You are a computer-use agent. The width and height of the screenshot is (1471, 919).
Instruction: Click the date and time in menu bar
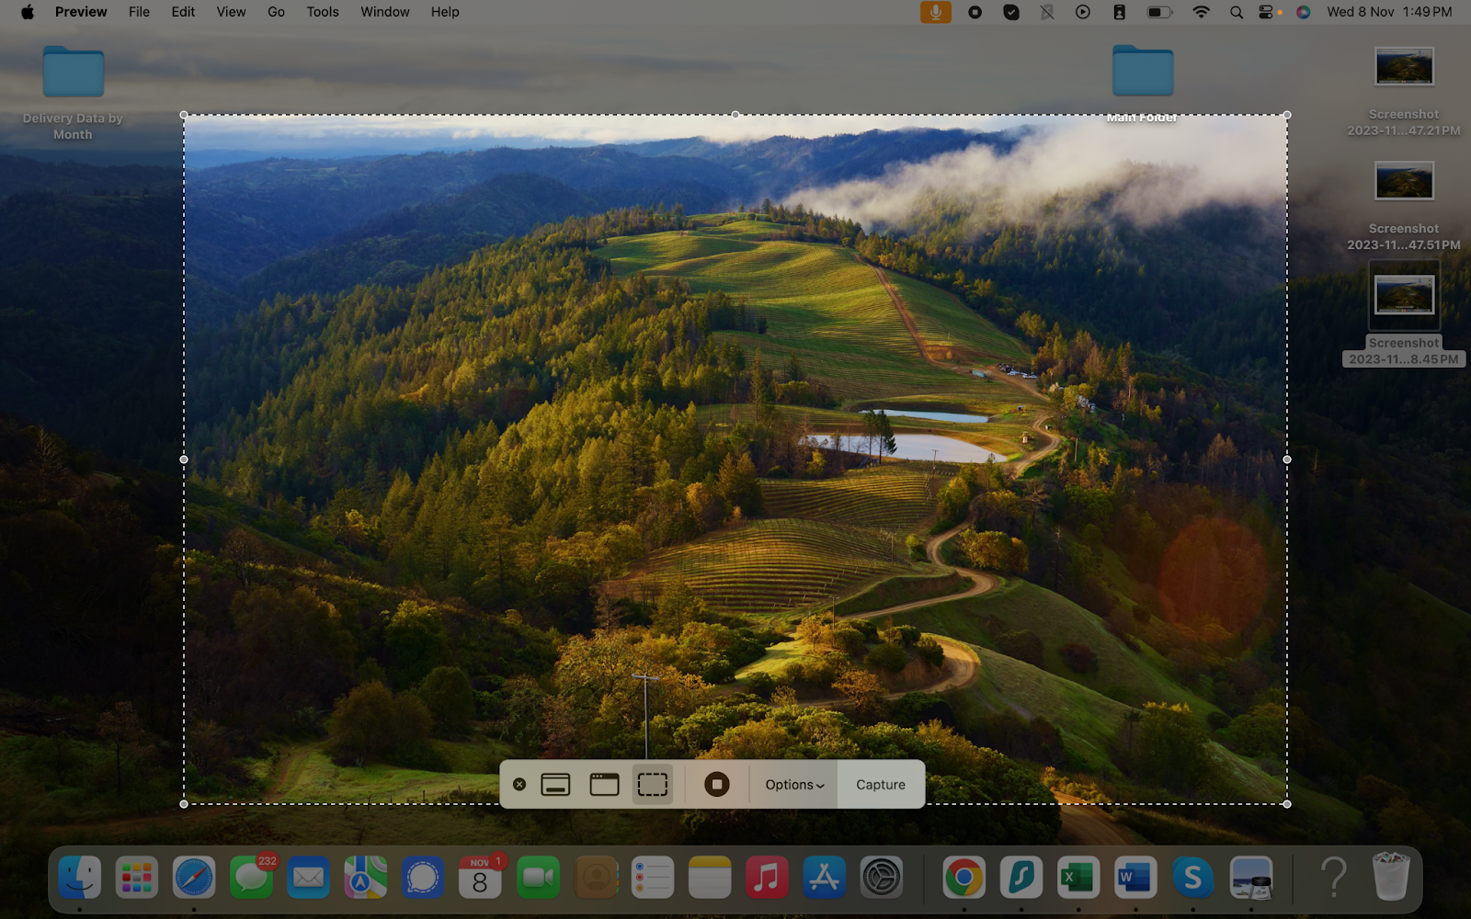point(1388,12)
